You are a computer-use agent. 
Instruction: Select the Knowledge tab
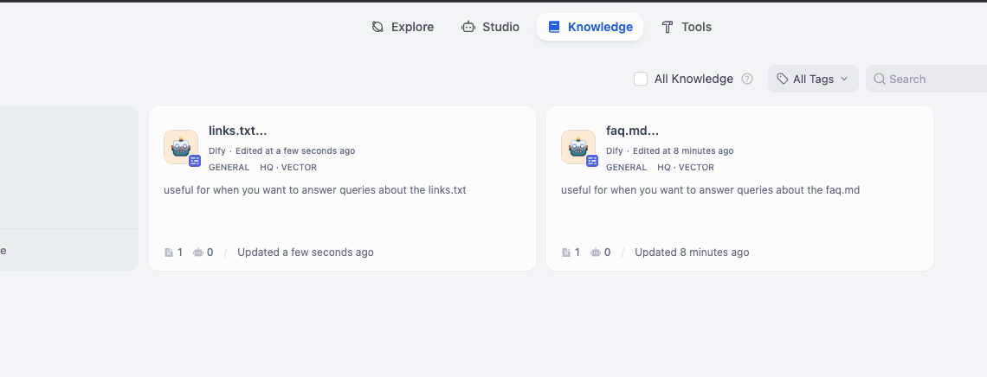(x=590, y=27)
